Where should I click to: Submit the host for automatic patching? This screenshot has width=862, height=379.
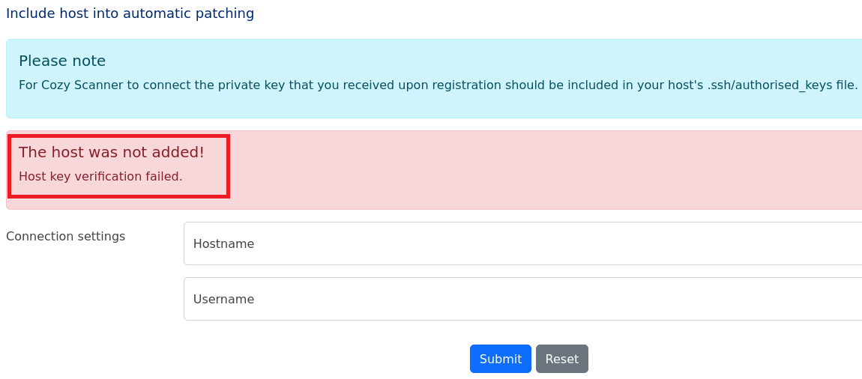point(500,359)
